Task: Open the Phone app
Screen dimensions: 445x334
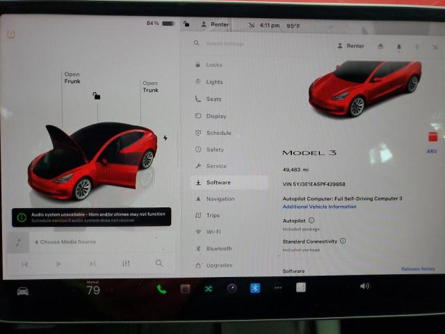Action: coord(161,289)
